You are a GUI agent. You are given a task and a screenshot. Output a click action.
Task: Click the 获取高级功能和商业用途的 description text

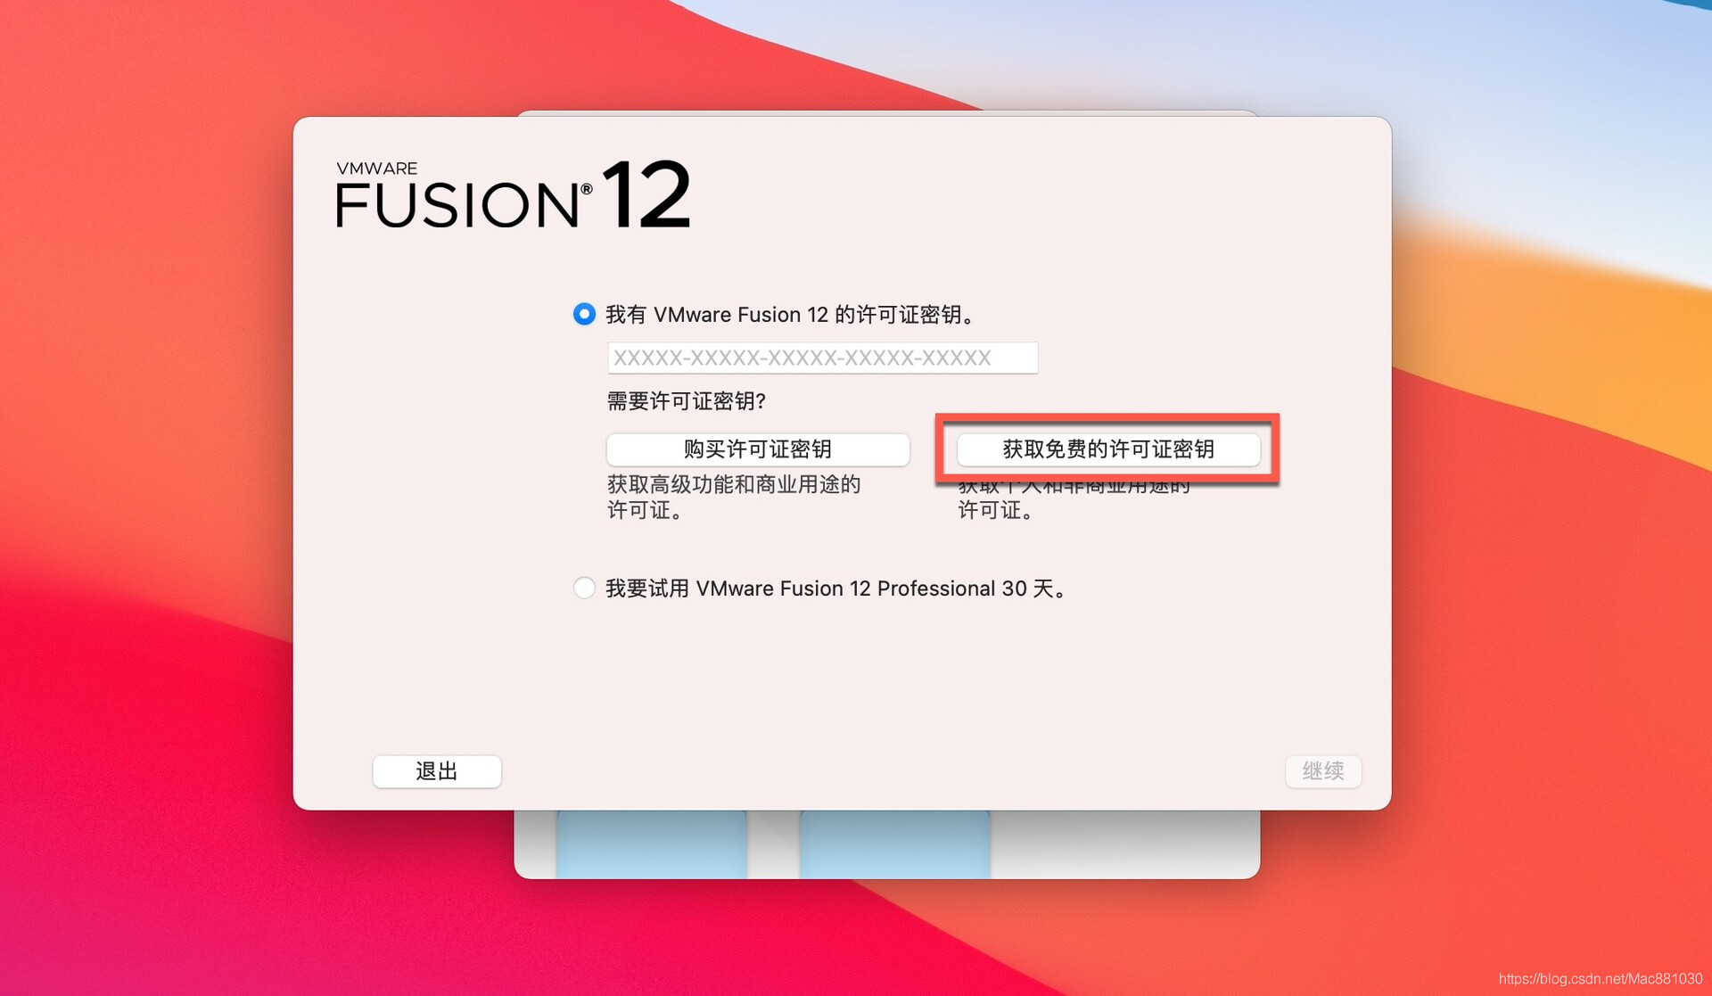point(734,484)
